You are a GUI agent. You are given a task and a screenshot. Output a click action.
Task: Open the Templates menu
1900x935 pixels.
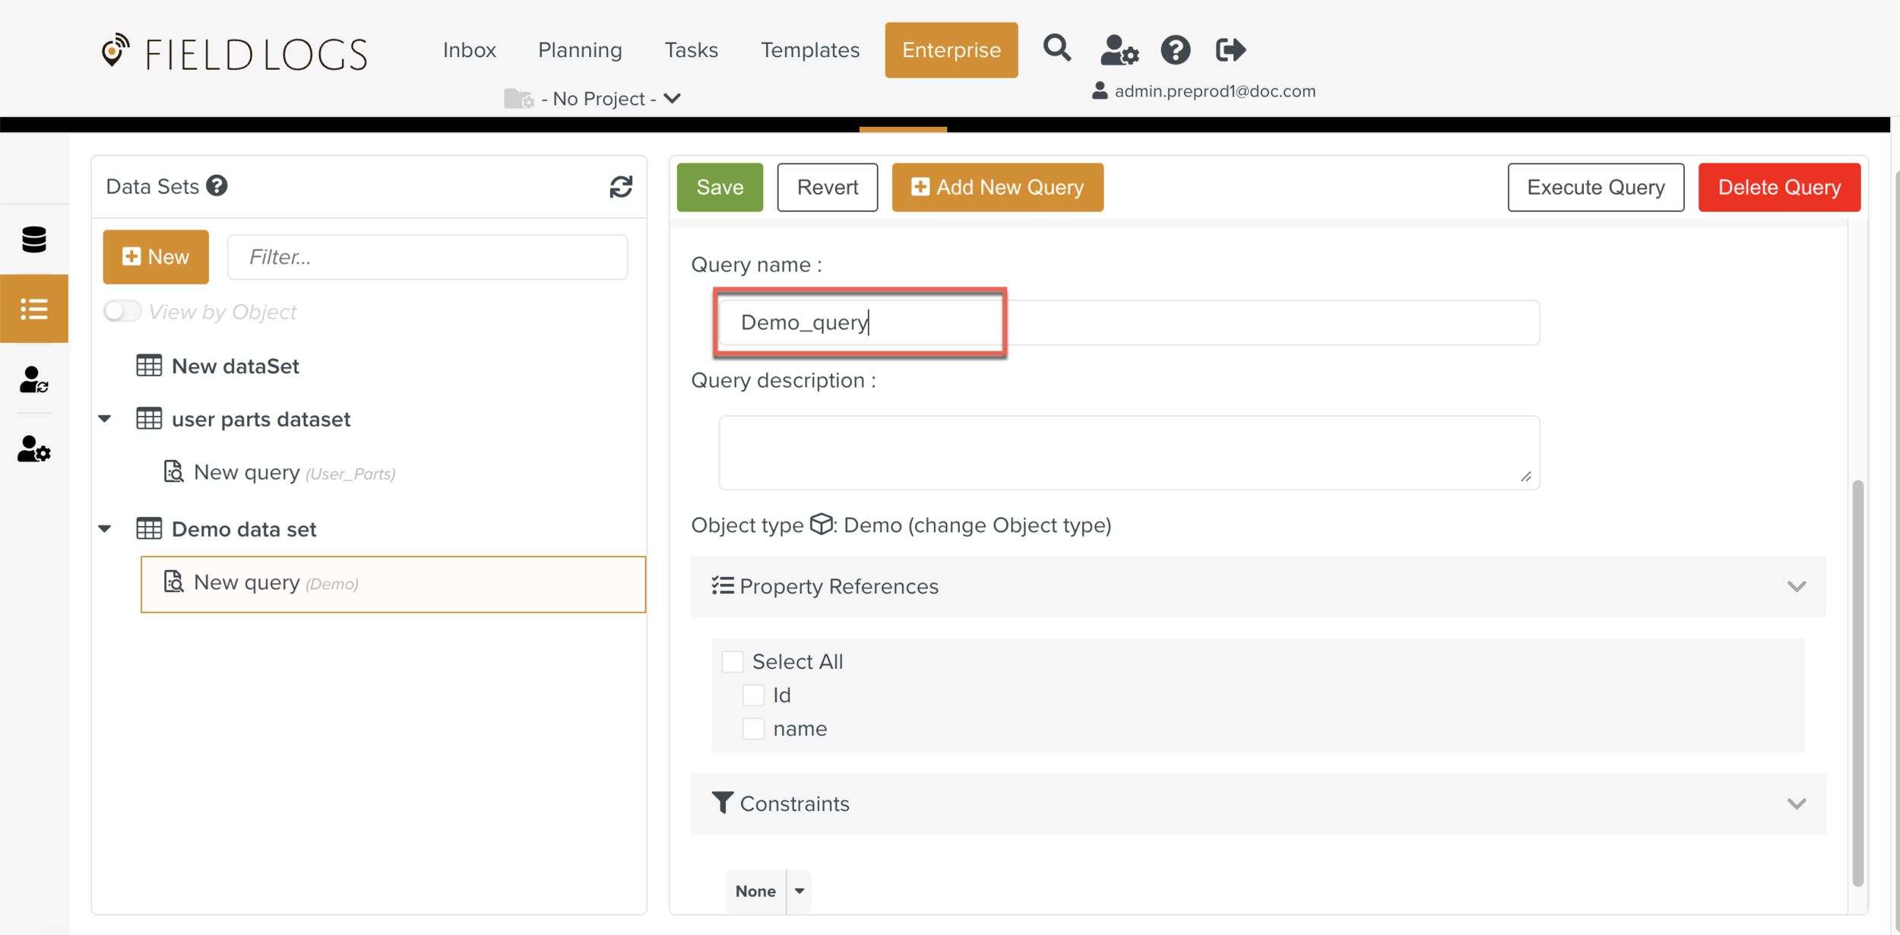coord(809,50)
